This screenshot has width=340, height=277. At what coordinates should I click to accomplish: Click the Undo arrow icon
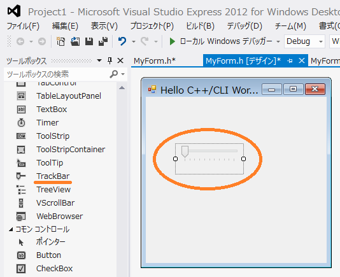click(122, 41)
